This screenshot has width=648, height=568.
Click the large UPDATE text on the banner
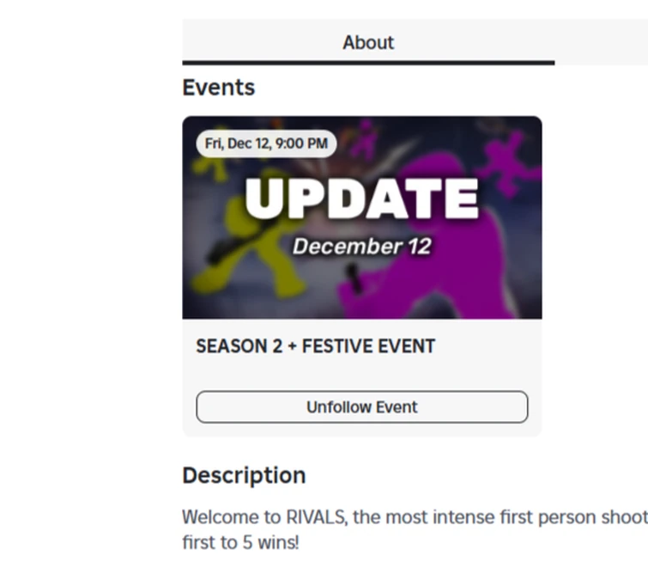pos(361,200)
